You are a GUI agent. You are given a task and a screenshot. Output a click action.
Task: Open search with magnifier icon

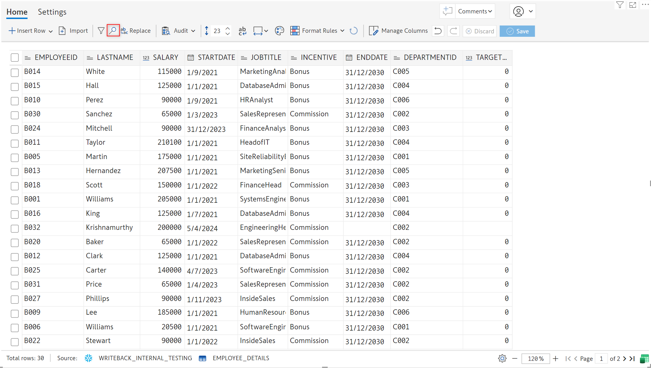(113, 31)
